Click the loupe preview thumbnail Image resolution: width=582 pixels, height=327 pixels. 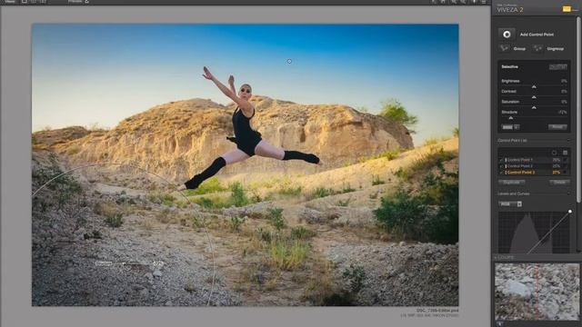click(x=537, y=292)
